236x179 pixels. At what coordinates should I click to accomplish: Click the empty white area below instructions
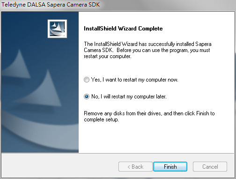tap(156, 137)
